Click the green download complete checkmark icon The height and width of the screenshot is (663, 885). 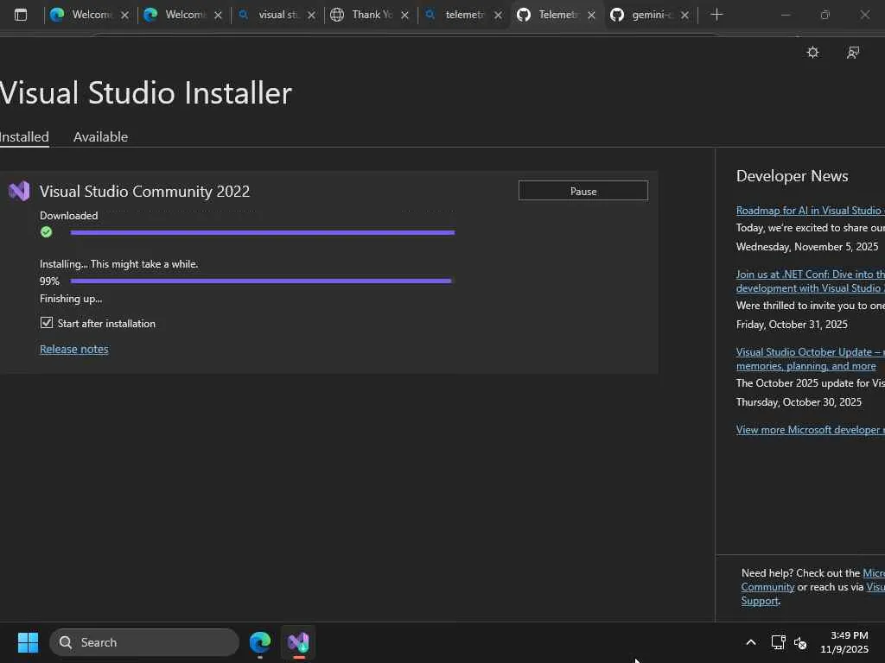tap(47, 232)
